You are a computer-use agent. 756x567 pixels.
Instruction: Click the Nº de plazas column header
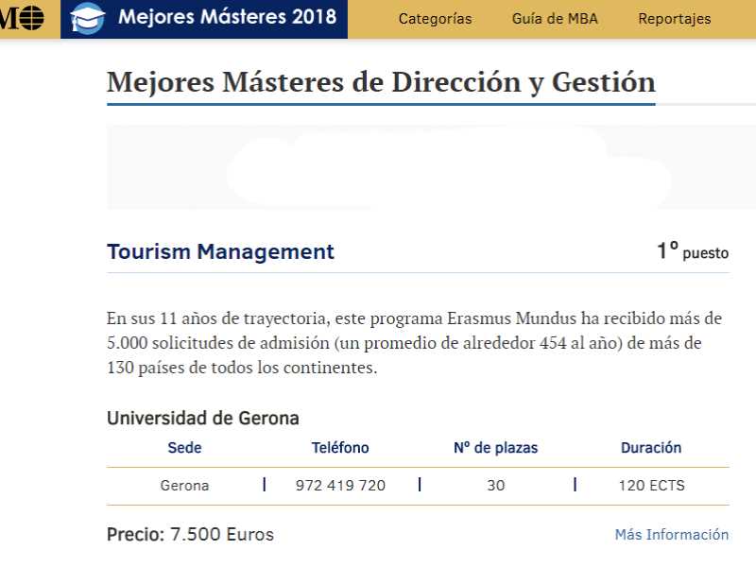click(x=495, y=448)
